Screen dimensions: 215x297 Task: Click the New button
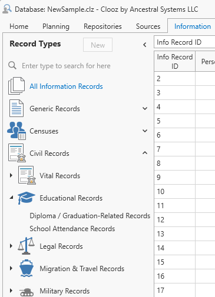pyautogui.click(x=98, y=45)
